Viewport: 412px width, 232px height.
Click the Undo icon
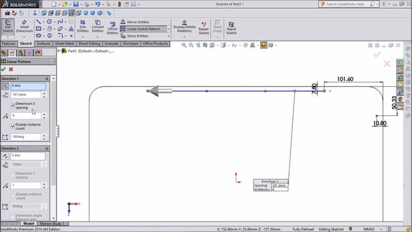point(97,5)
